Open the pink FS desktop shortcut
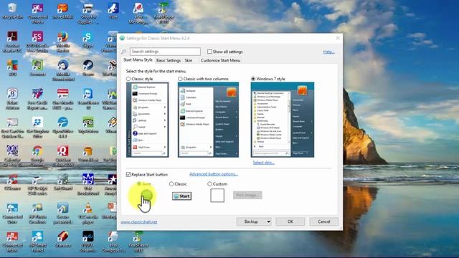The image size is (459, 258). [37, 41]
